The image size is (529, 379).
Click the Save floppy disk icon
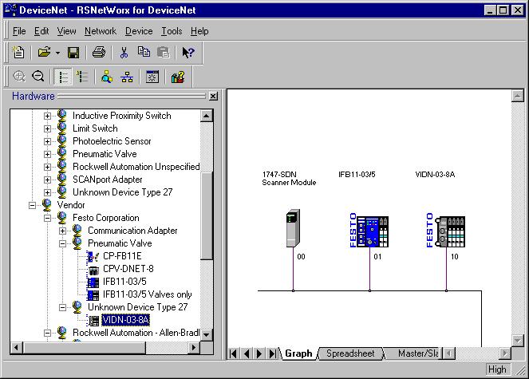tap(73, 53)
